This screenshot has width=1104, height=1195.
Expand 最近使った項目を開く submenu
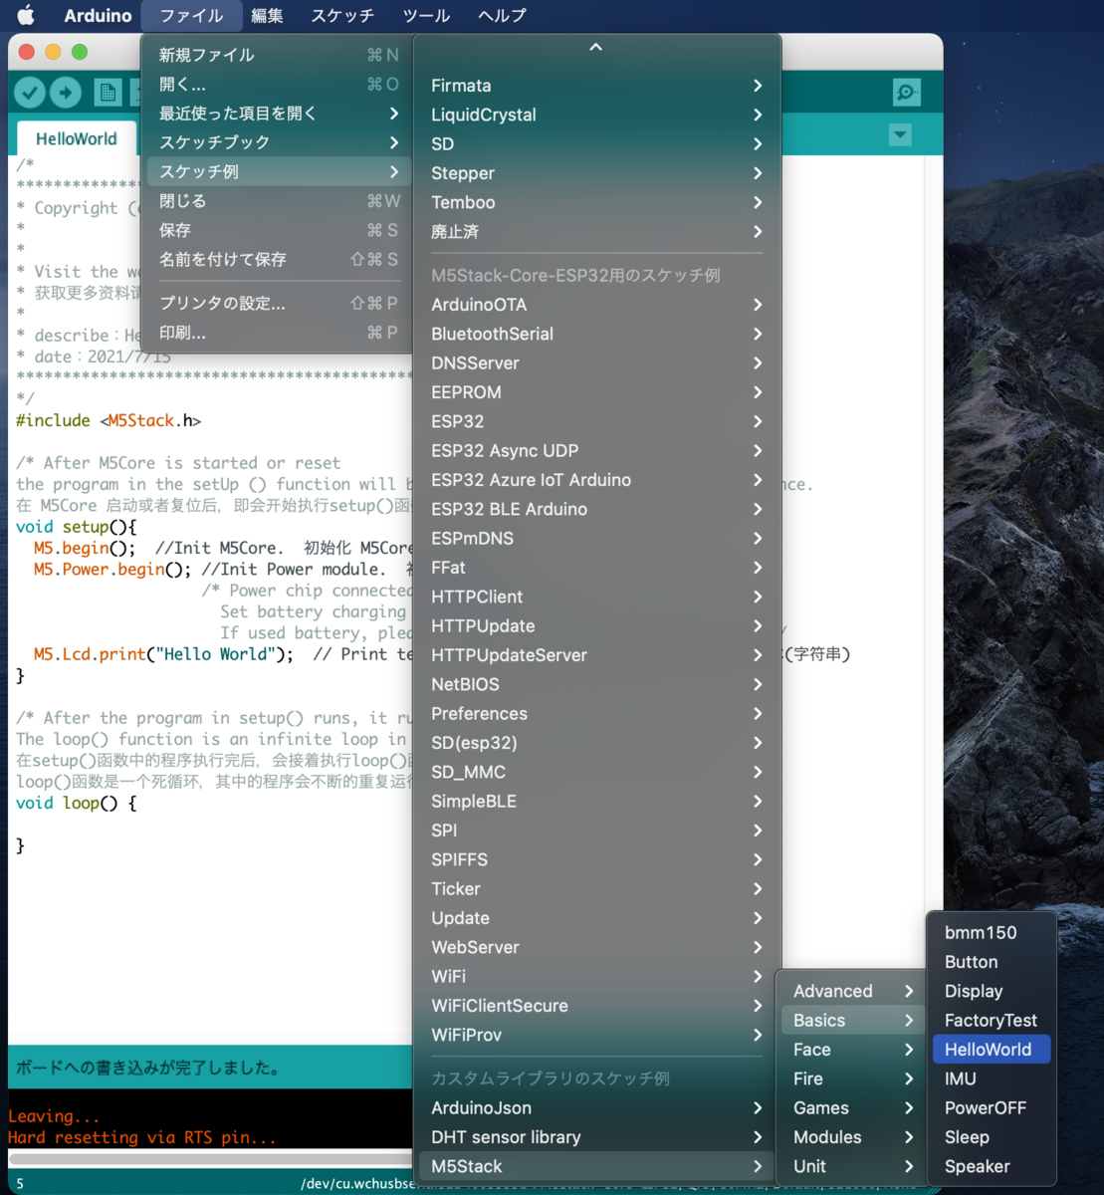tap(278, 114)
